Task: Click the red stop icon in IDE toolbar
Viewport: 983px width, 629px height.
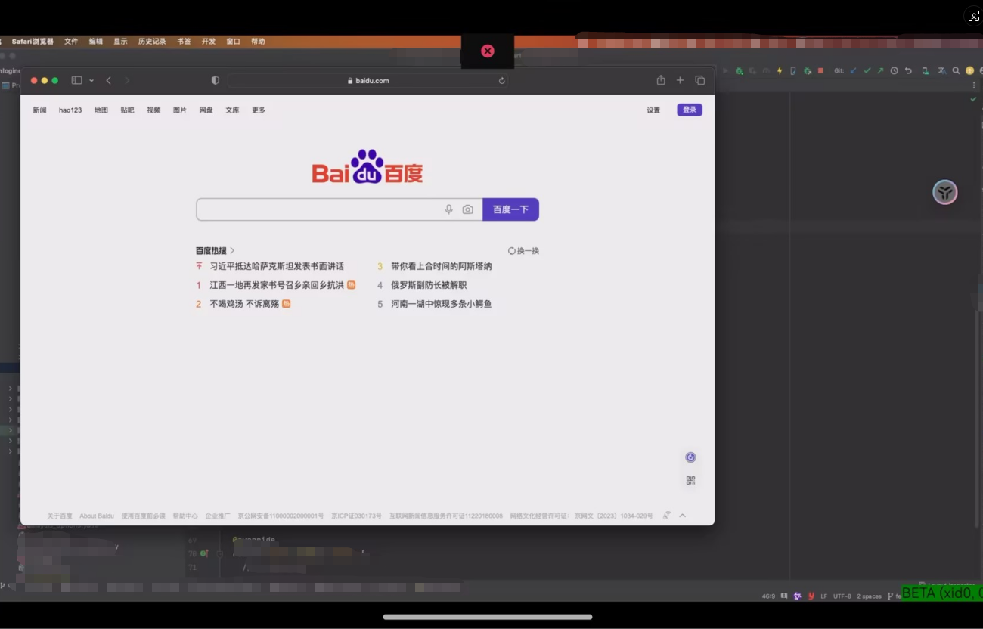Action: [820, 70]
